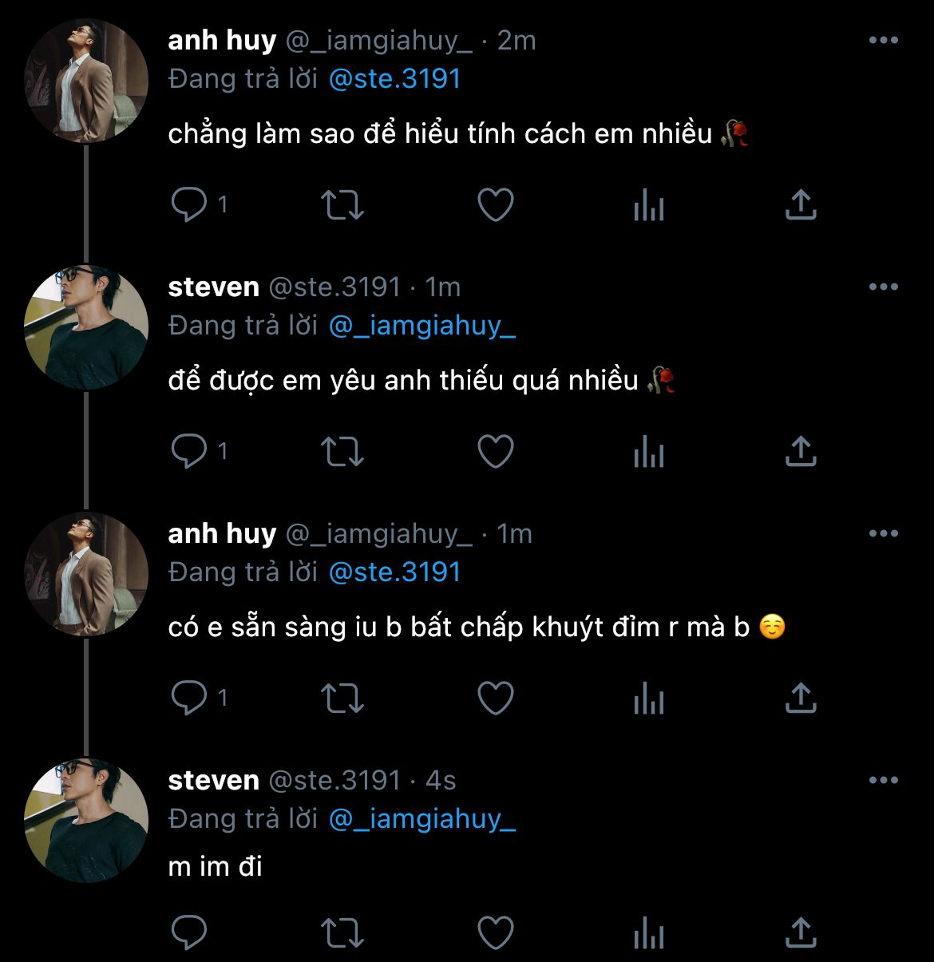Reply to anh huy's first tweet

tap(190, 205)
